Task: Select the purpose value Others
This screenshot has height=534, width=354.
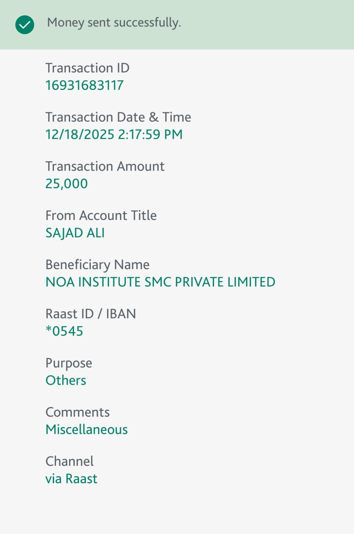Action: tap(66, 380)
